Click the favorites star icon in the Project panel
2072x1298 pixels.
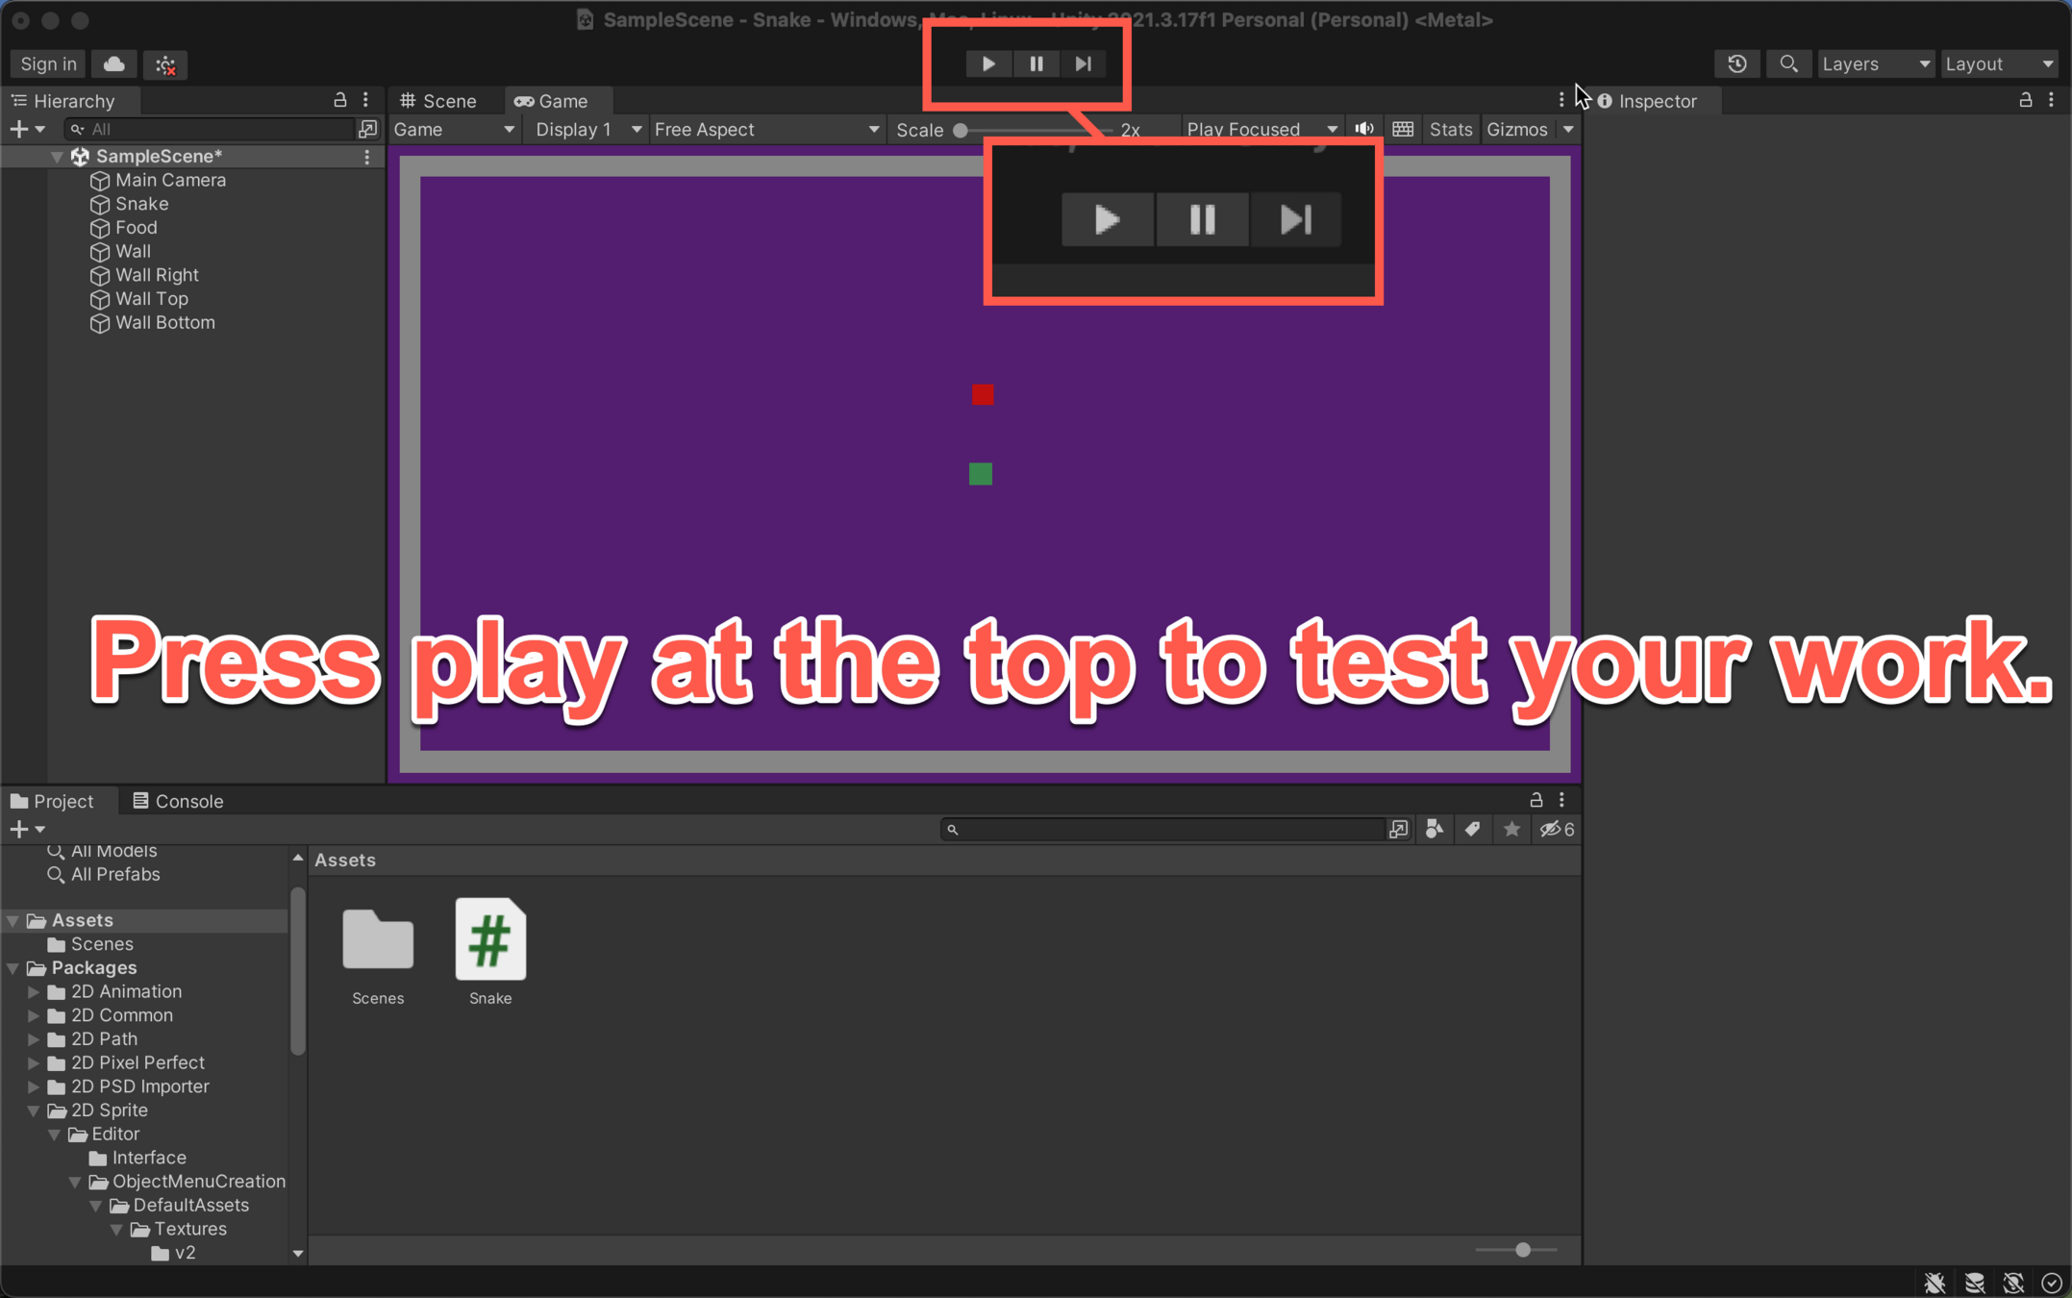point(1511,829)
